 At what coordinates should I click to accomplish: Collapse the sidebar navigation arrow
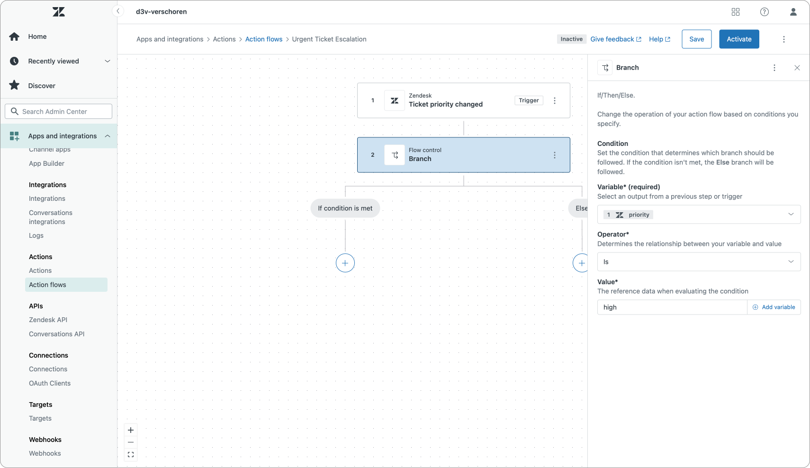(118, 11)
